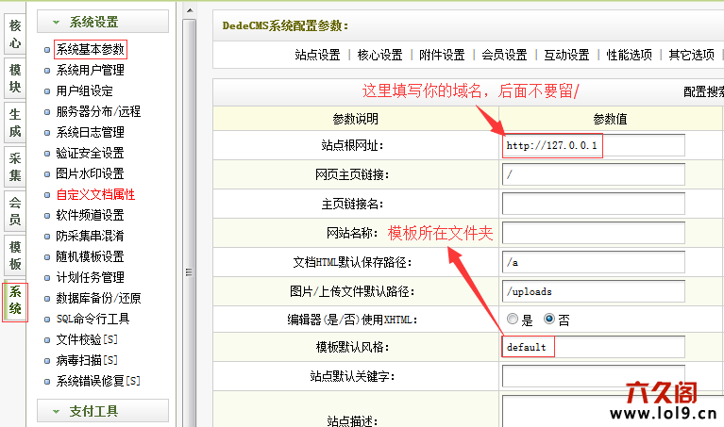Switch to 核心 vertical tab
This screenshot has width=724, height=427.
(x=15, y=34)
